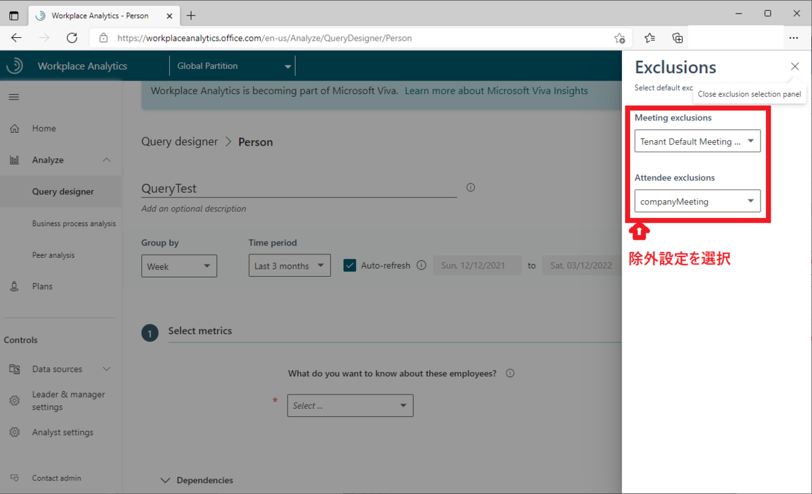Screen dimensions: 812x494
Task: Click the Select metrics step heading
Action: [200, 331]
